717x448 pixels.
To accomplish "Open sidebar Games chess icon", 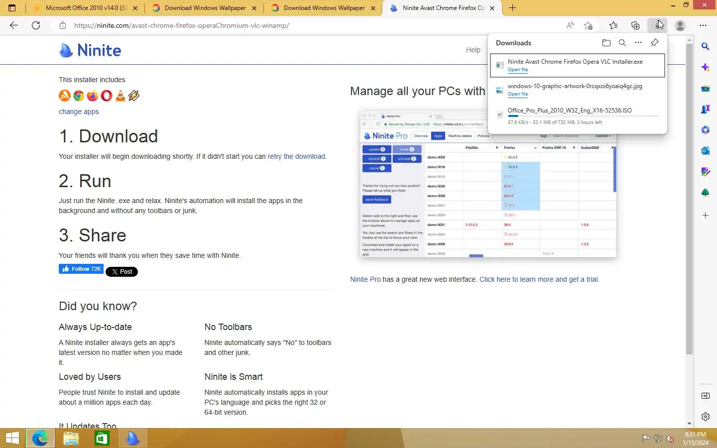I will tap(706, 109).
